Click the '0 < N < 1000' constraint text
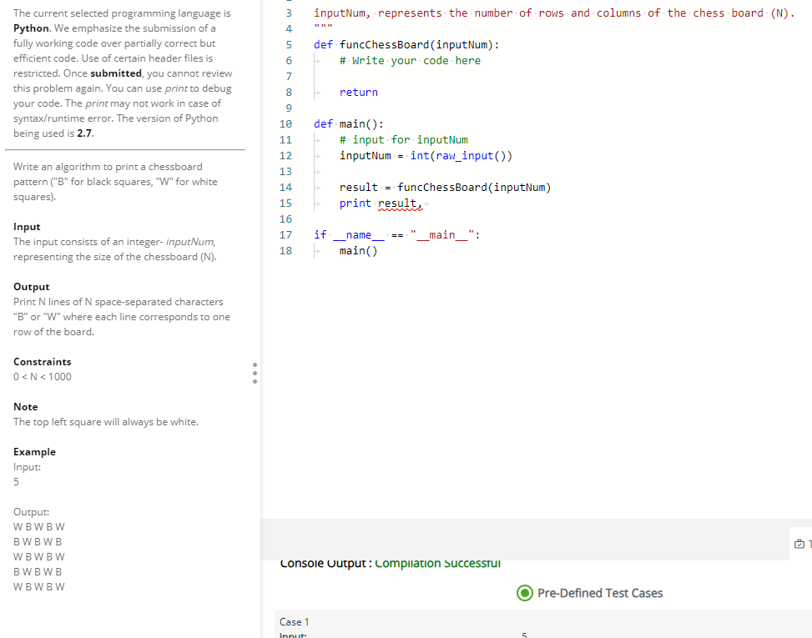 pyautogui.click(x=43, y=377)
